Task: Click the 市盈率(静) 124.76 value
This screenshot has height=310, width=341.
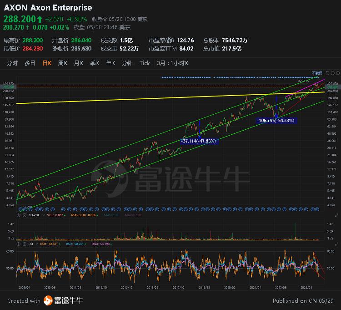Action: (x=185, y=40)
